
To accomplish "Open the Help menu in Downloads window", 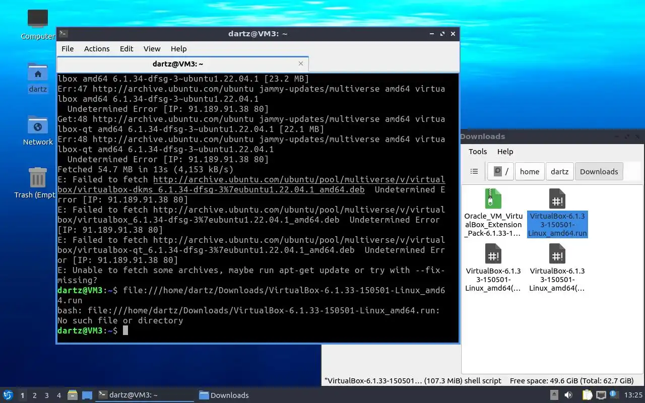I will coord(505,152).
